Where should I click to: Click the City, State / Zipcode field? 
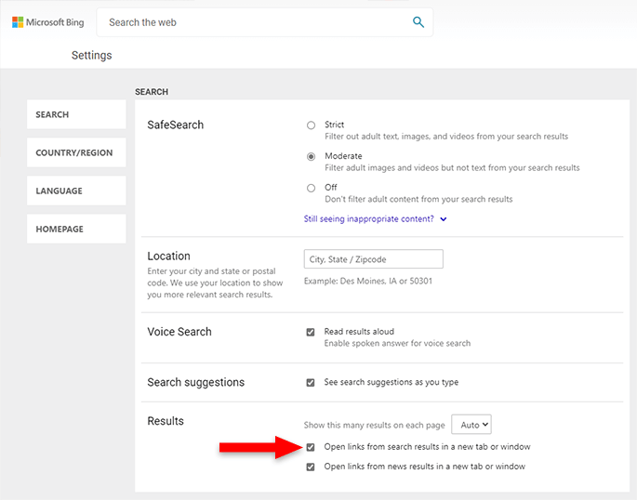pos(373,259)
